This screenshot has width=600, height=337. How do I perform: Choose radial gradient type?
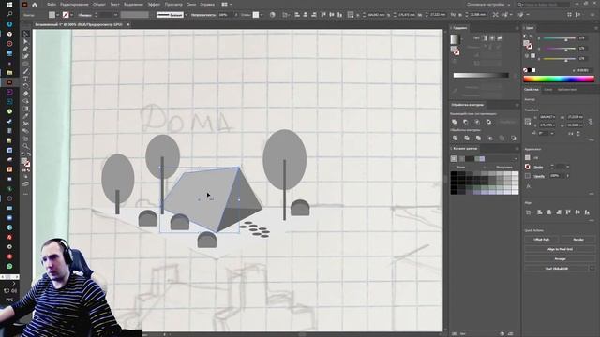coord(492,37)
